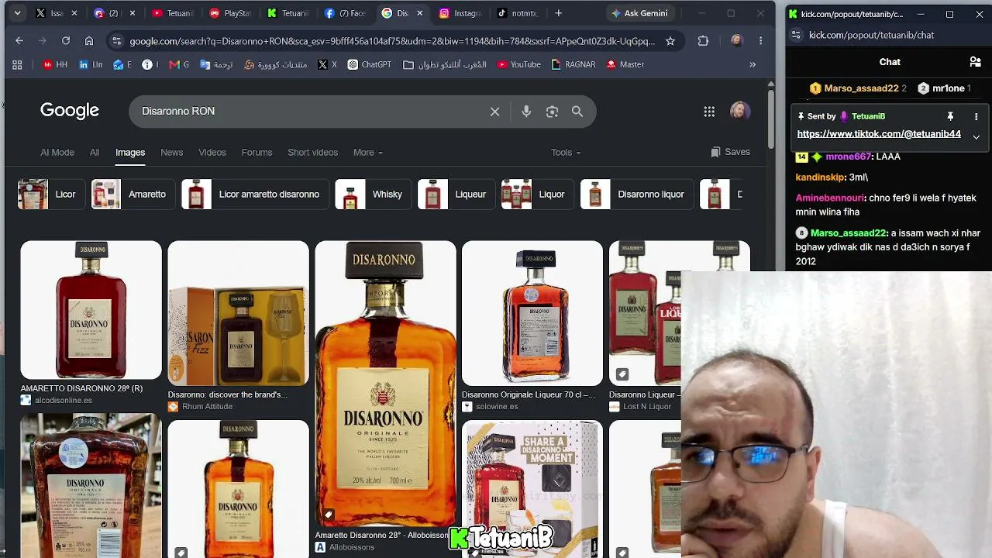Screen dimensions: 992x558
Task: Show hidden bookmarks with the double chevron
Action: coord(752,65)
